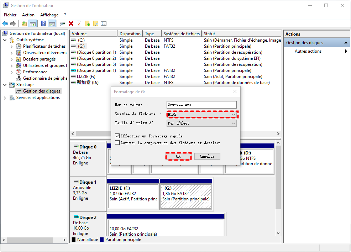This screenshot has width=351, height=252.
Task: Click the Planificateur de tâches clock icon
Action: coord(19,46)
